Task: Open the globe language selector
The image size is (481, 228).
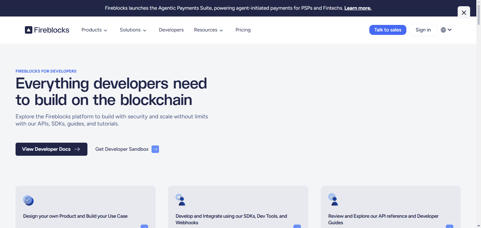Action: [443, 30]
